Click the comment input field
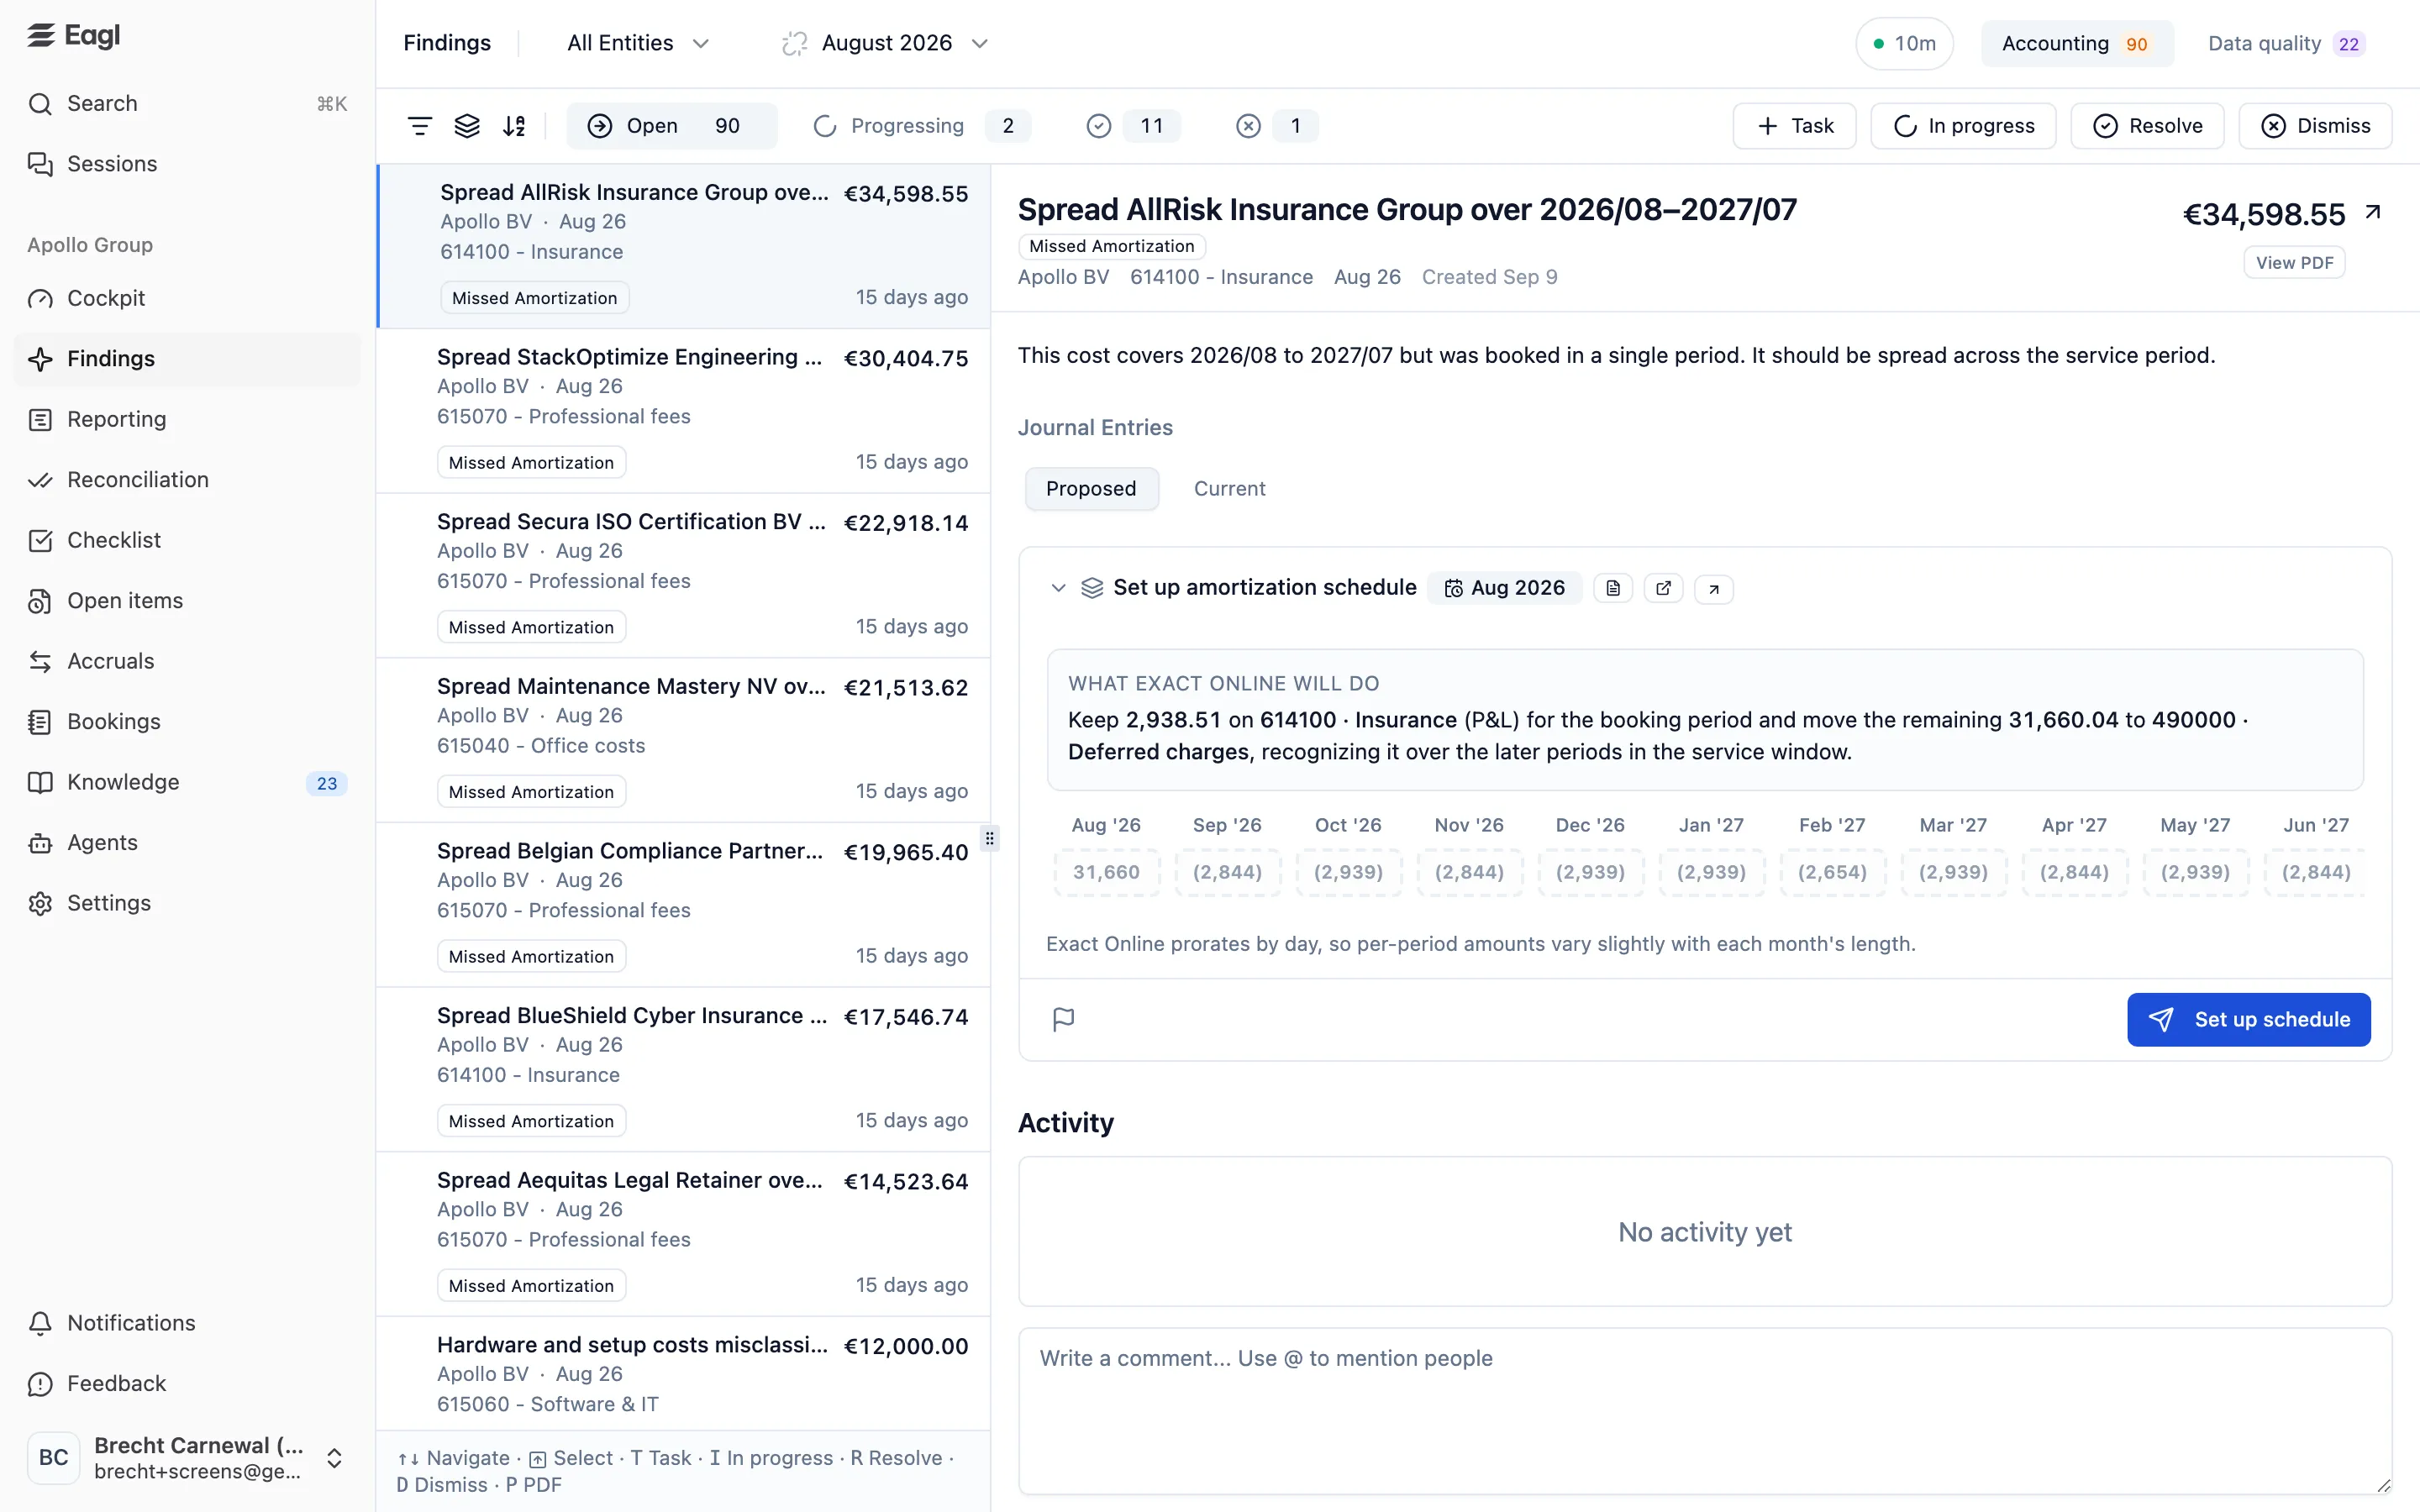This screenshot has height=1512, width=2420. [1705, 1411]
